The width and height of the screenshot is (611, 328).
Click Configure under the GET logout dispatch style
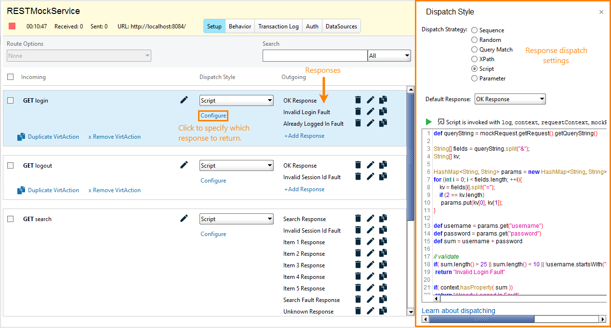click(x=213, y=181)
